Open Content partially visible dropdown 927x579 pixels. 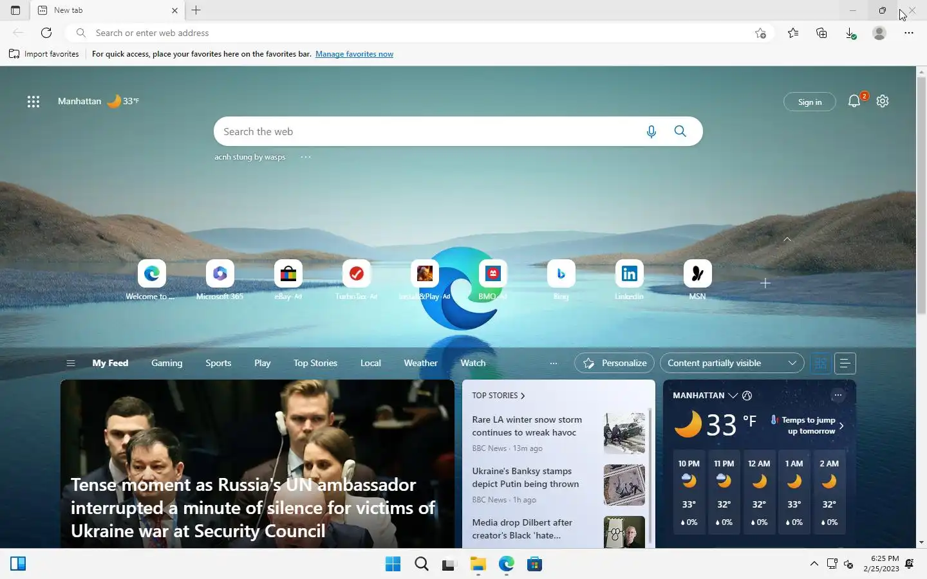pyautogui.click(x=732, y=363)
